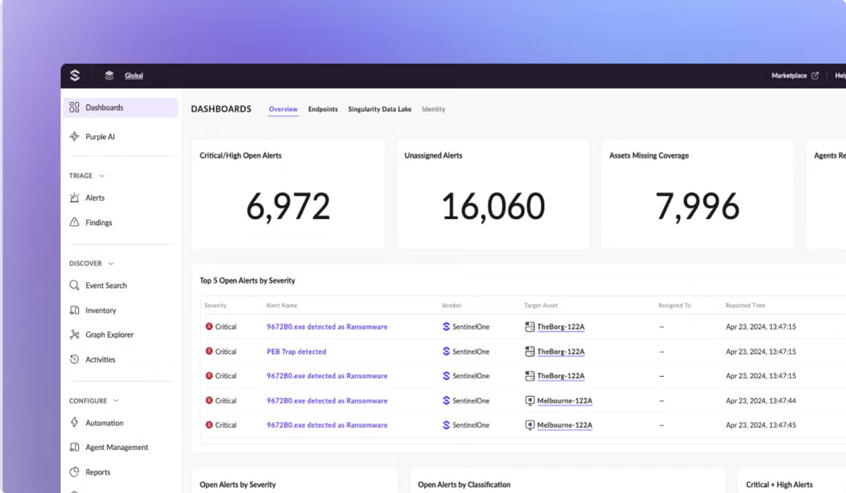Click the Open Alerts by Classification heading
The width and height of the screenshot is (846, 493).
[464, 485]
